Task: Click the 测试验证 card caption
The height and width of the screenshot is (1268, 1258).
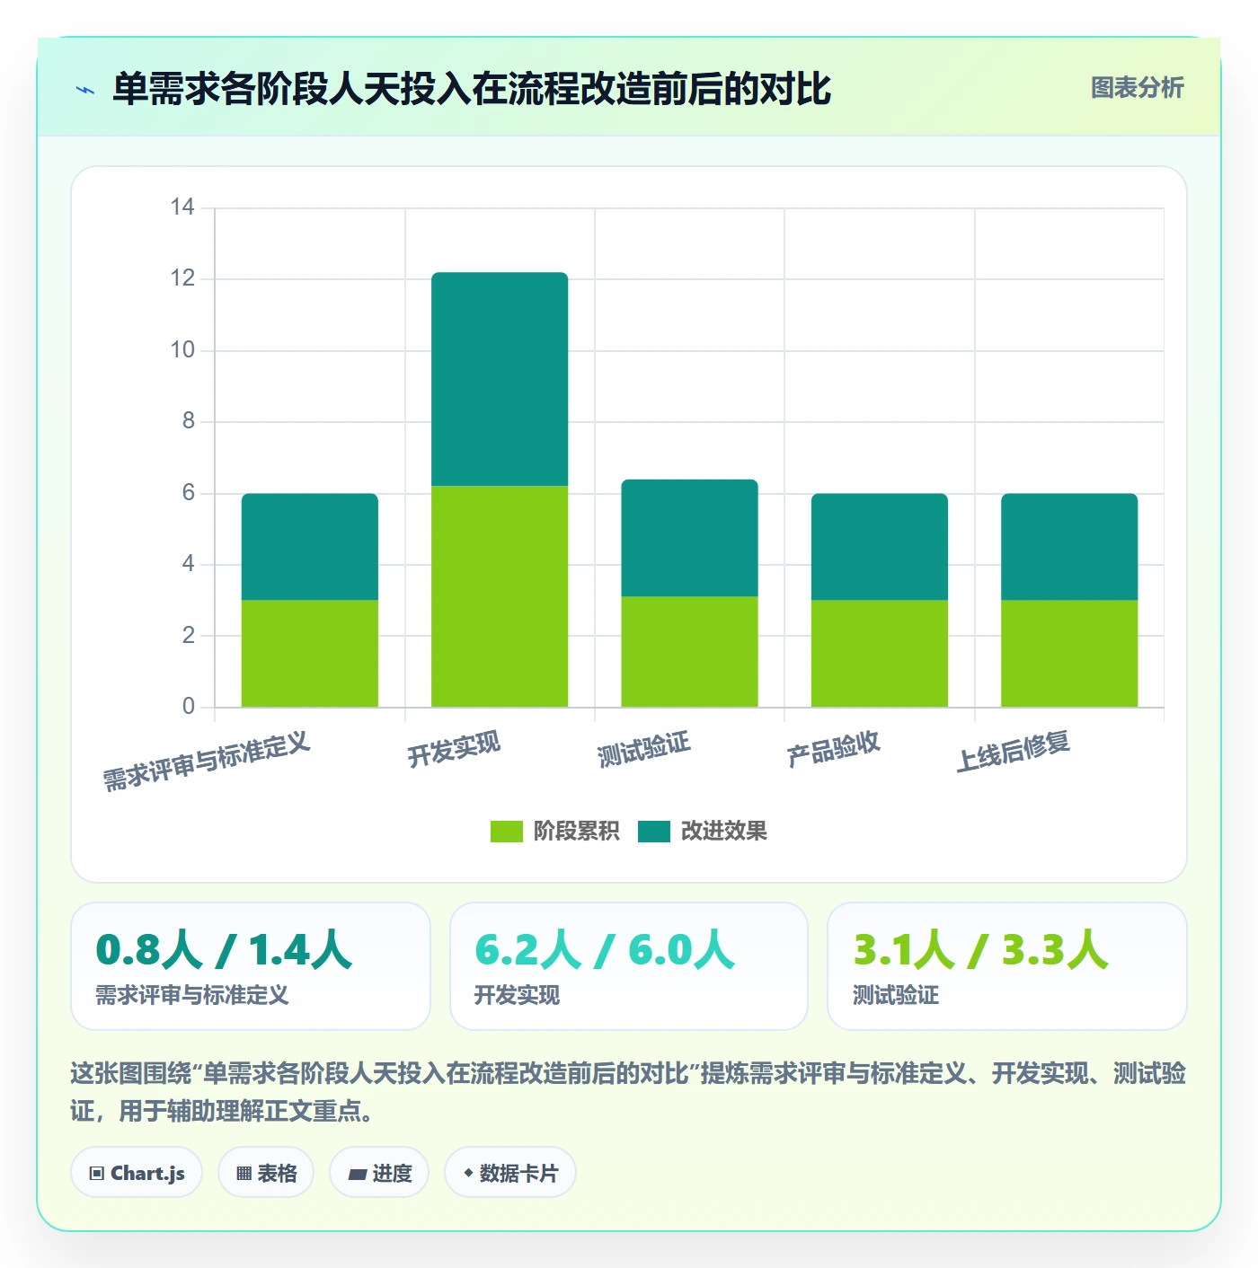Action: (896, 995)
